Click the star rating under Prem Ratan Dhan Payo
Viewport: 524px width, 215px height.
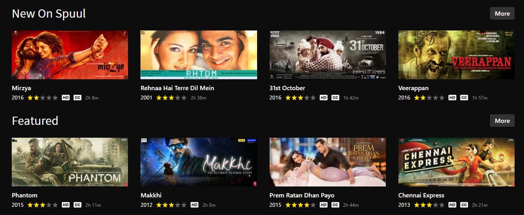(x=300, y=205)
